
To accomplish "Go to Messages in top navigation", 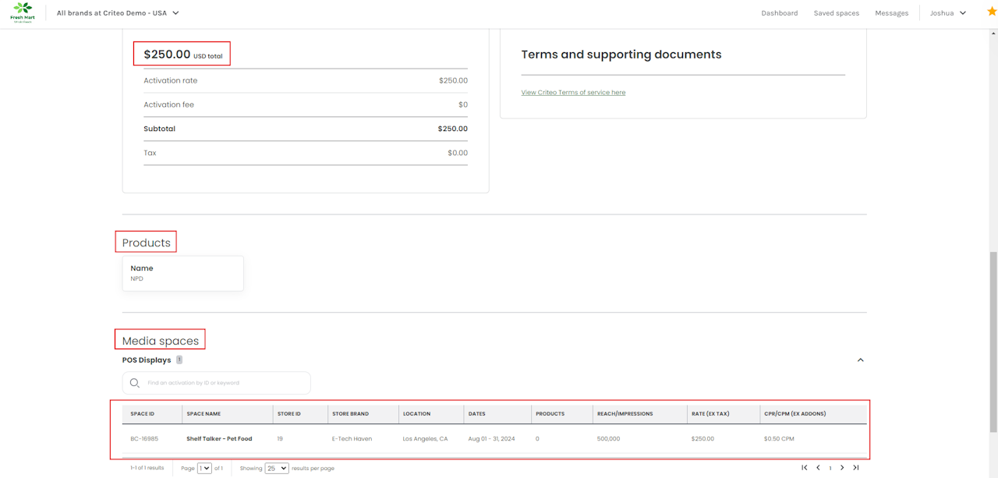I will (891, 13).
